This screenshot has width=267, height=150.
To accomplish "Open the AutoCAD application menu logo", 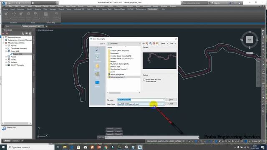I will click(x=4, y=3).
